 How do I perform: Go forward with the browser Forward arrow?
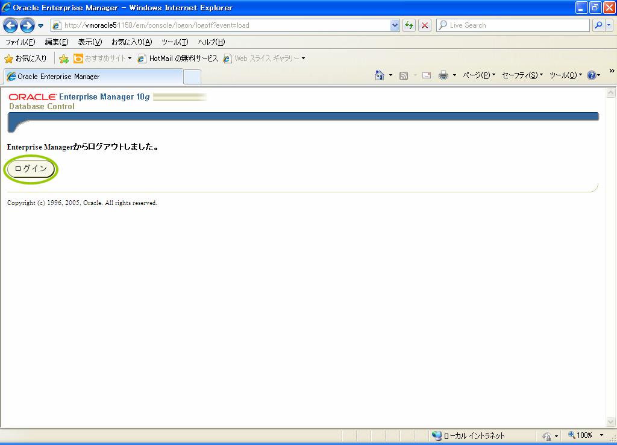pyautogui.click(x=27, y=25)
